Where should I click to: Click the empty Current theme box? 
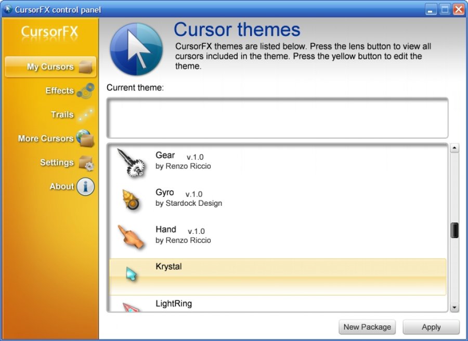[x=277, y=118]
